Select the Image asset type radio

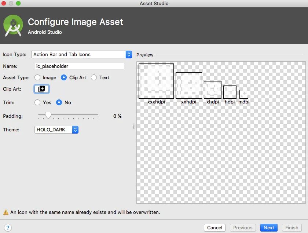click(x=37, y=77)
